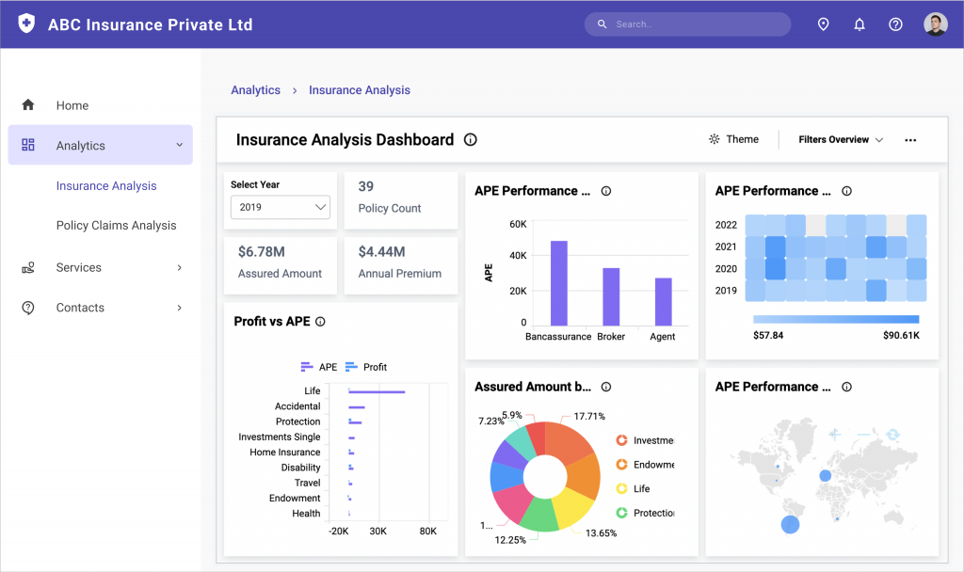964x572 pixels.
Task: Click the Home icon in the sidebar
Action: pos(28,105)
